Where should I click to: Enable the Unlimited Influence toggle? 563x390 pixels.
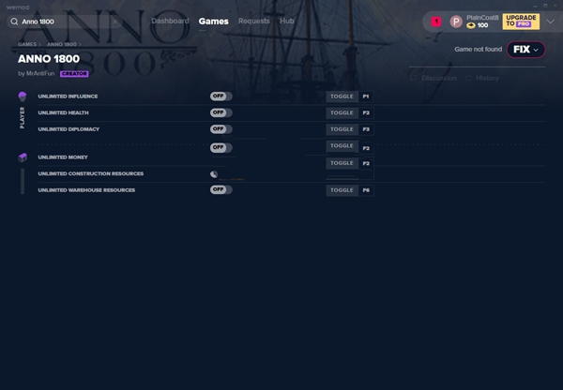tap(221, 97)
